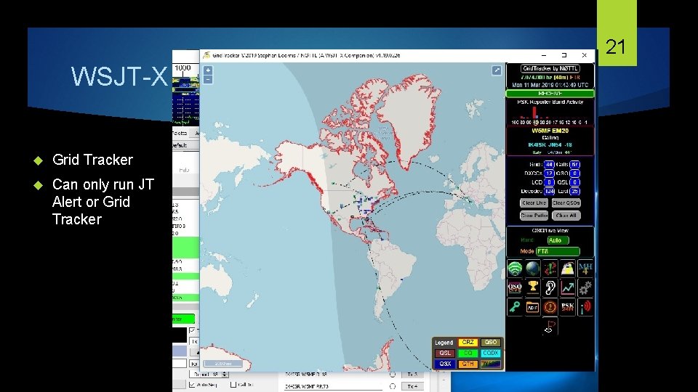Image resolution: width=698 pixels, height=392 pixels.
Task: Click the green Wi-Fi signal icon in GridTracker
Action: tap(515, 269)
